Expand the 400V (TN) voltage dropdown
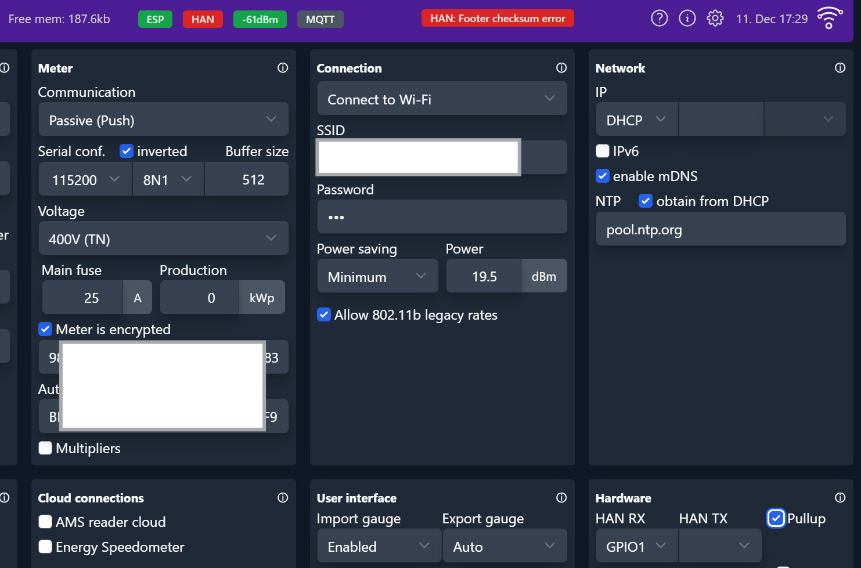The width and height of the screenshot is (861, 568). click(x=163, y=238)
